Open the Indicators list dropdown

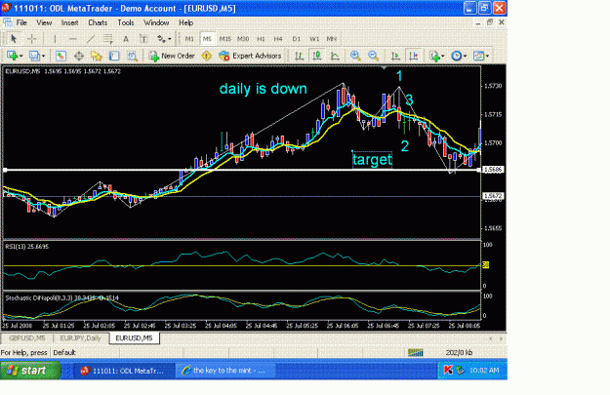pos(437,56)
